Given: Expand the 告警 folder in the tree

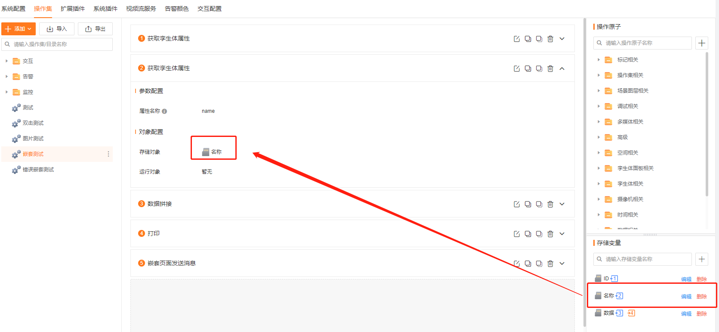Looking at the screenshot, I should [6, 77].
